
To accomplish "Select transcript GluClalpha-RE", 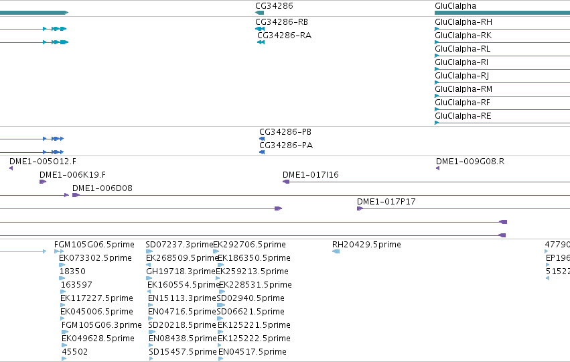I will (463, 116).
